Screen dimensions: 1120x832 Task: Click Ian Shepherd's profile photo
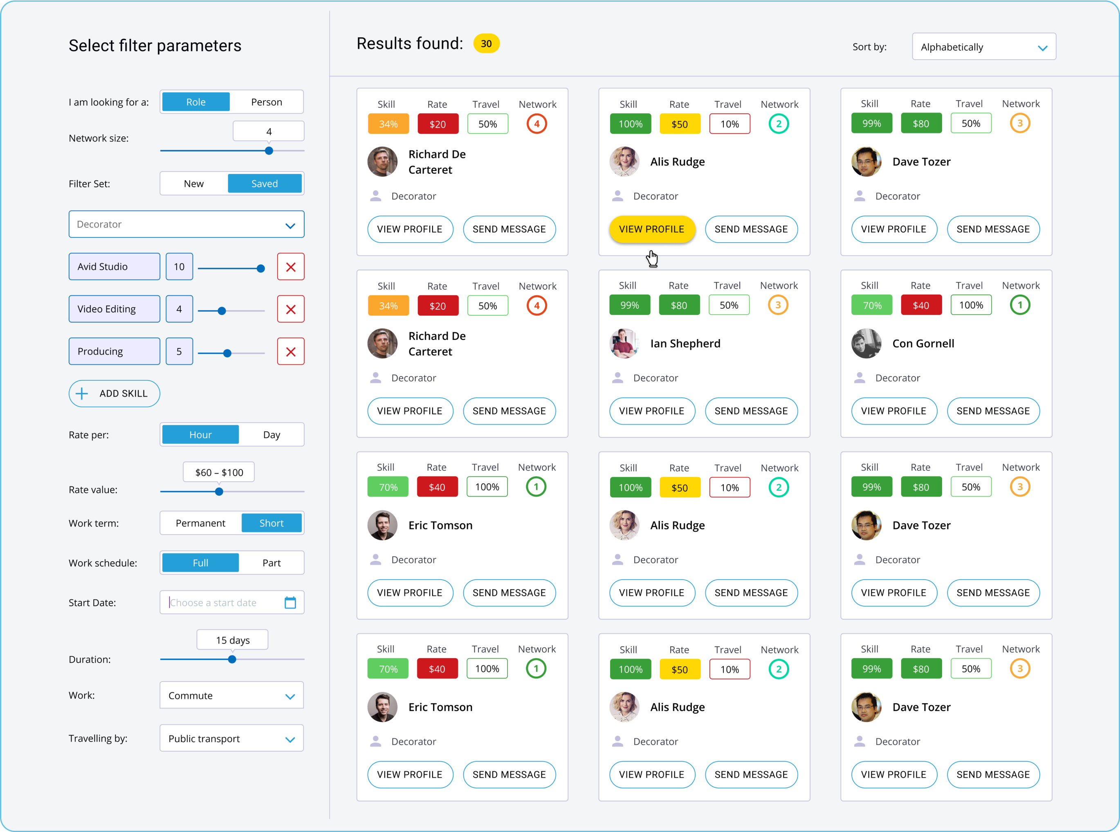(x=624, y=344)
